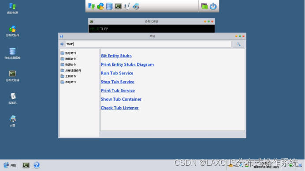The image size is (305, 171).
Task: Launch the terminal from the top dock
Action: click(118, 6)
